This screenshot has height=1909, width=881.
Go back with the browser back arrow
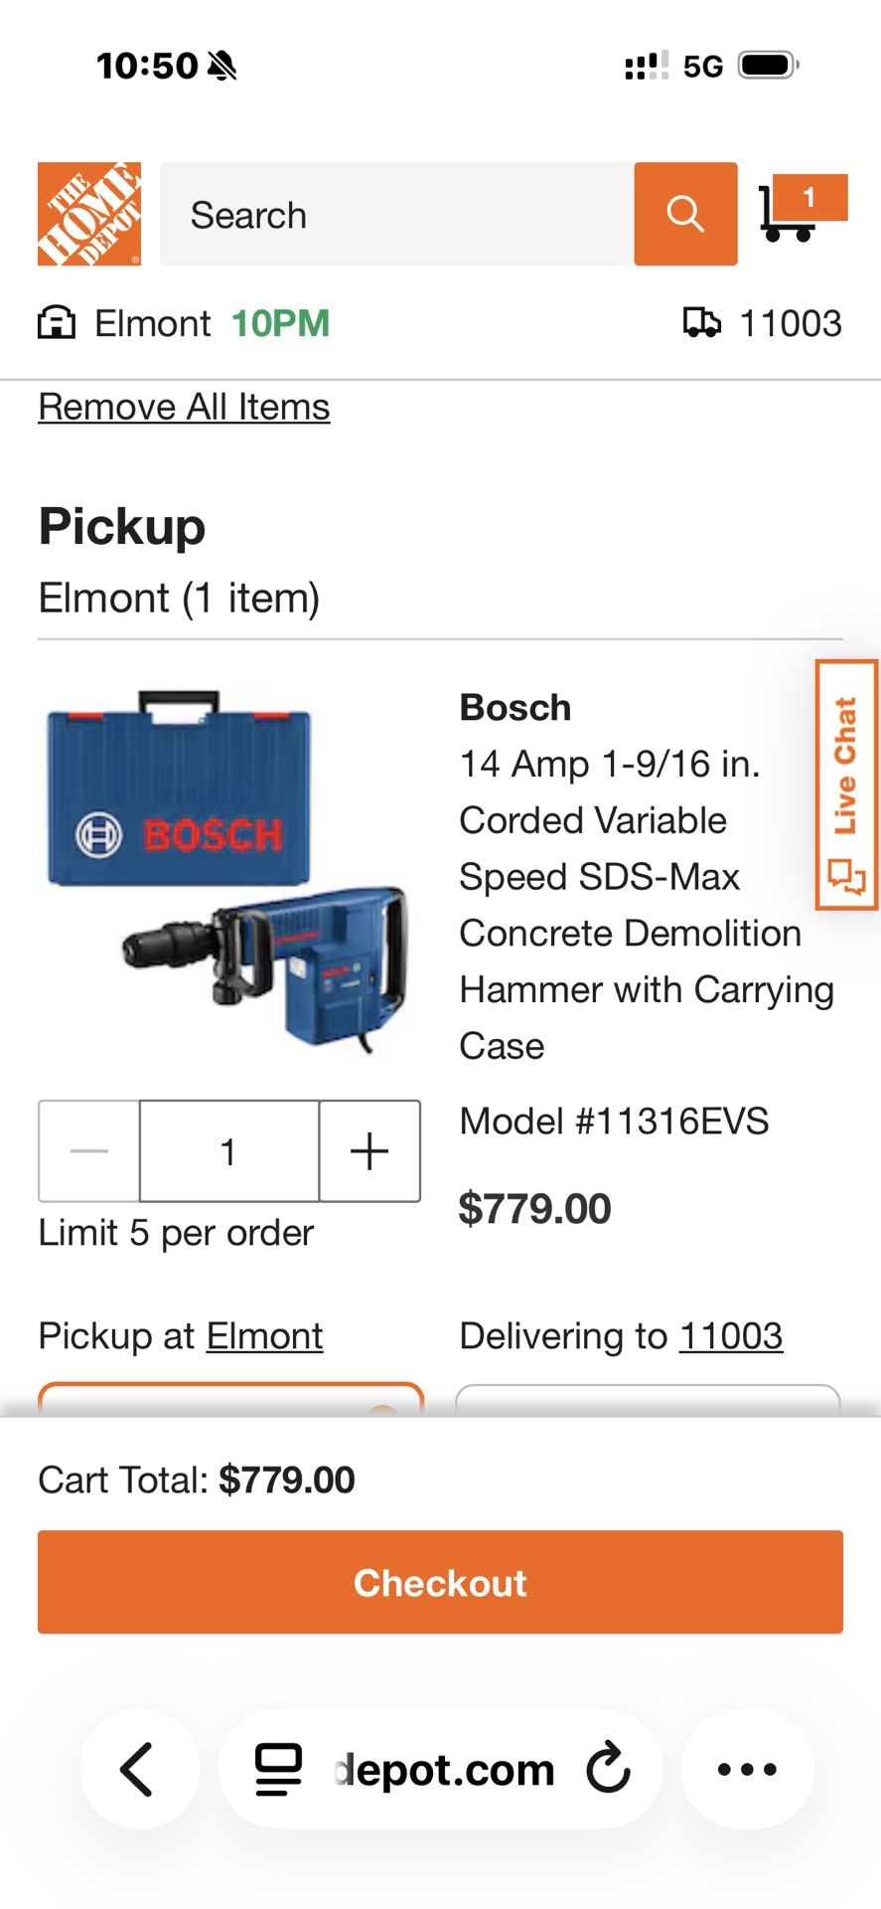pyautogui.click(x=138, y=1769)
